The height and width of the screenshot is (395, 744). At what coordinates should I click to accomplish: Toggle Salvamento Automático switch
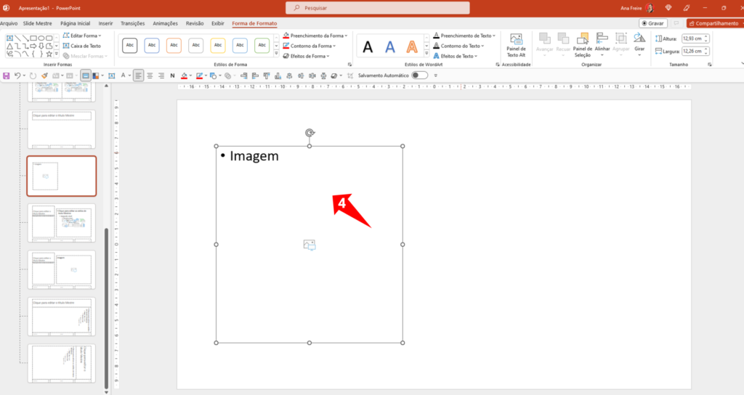point(419,76)
